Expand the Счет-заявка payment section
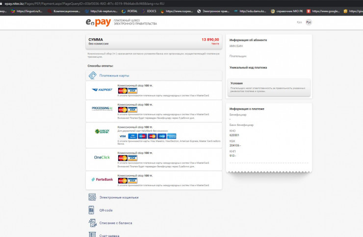This screenshot has width=363, height=237. click(x=109, y=235)
